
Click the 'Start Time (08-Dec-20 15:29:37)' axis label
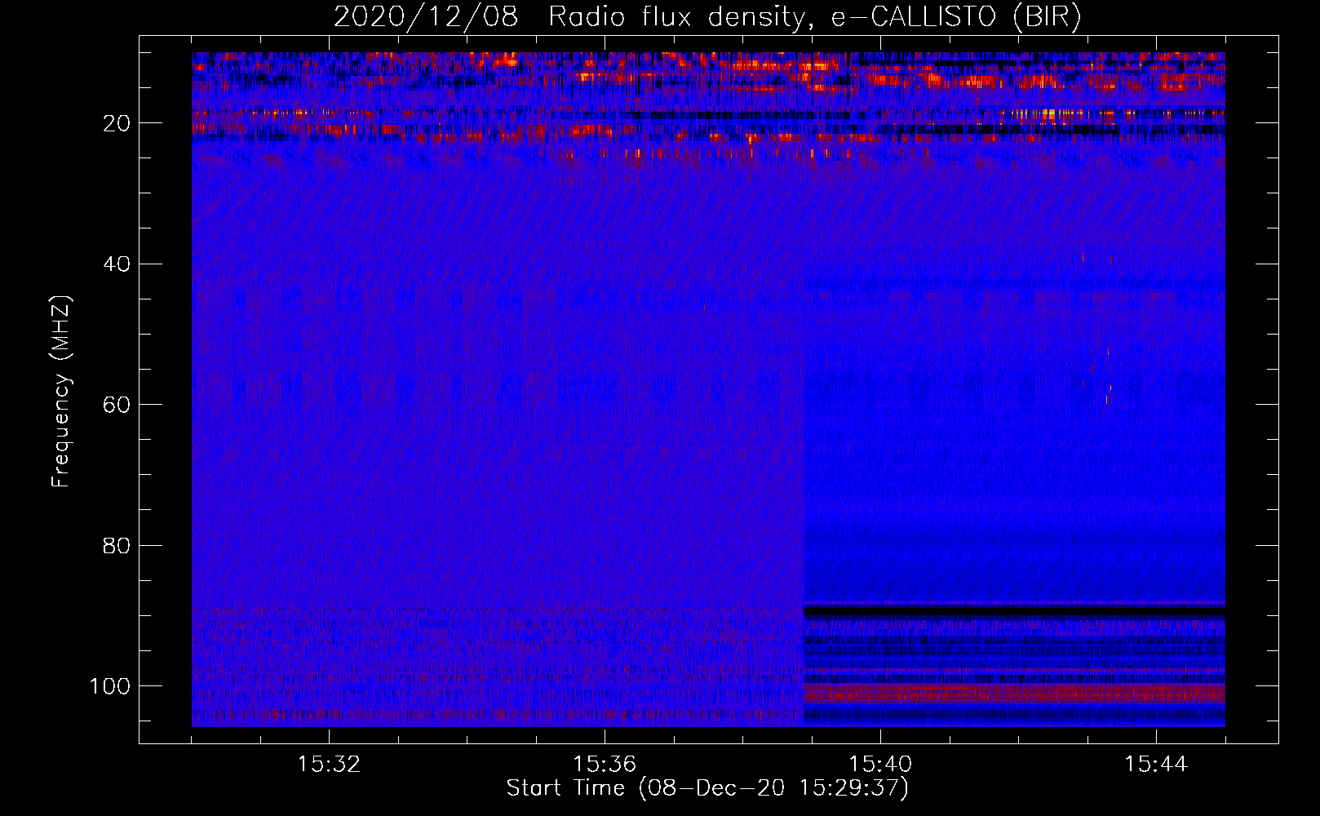(707, 788)
